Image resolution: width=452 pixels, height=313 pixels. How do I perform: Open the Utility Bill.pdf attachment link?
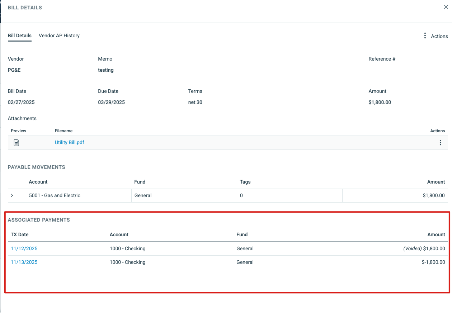pyautogui.click(x=70, y=143)
